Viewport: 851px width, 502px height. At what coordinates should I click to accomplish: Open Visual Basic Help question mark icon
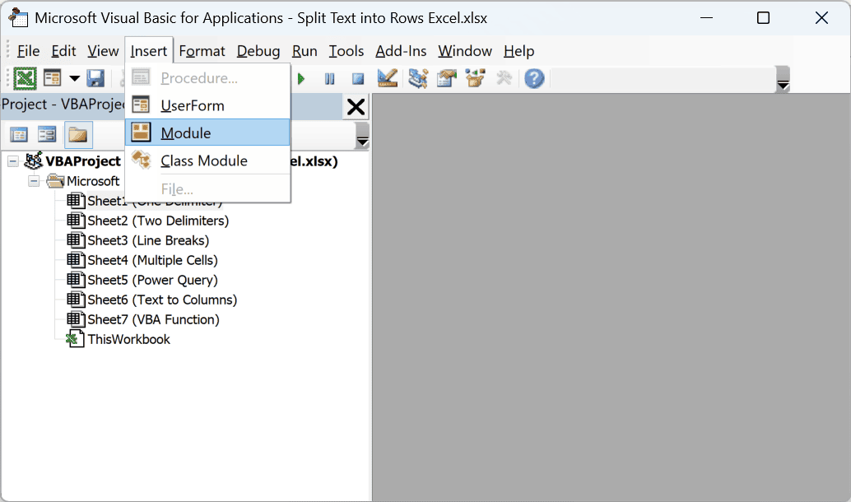[534, 79]
